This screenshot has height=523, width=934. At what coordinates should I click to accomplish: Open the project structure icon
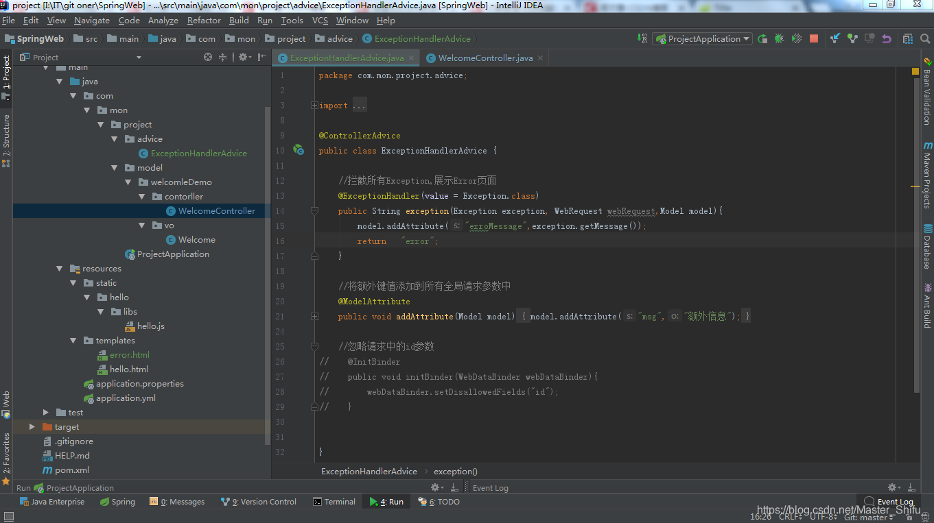[908, 39]
